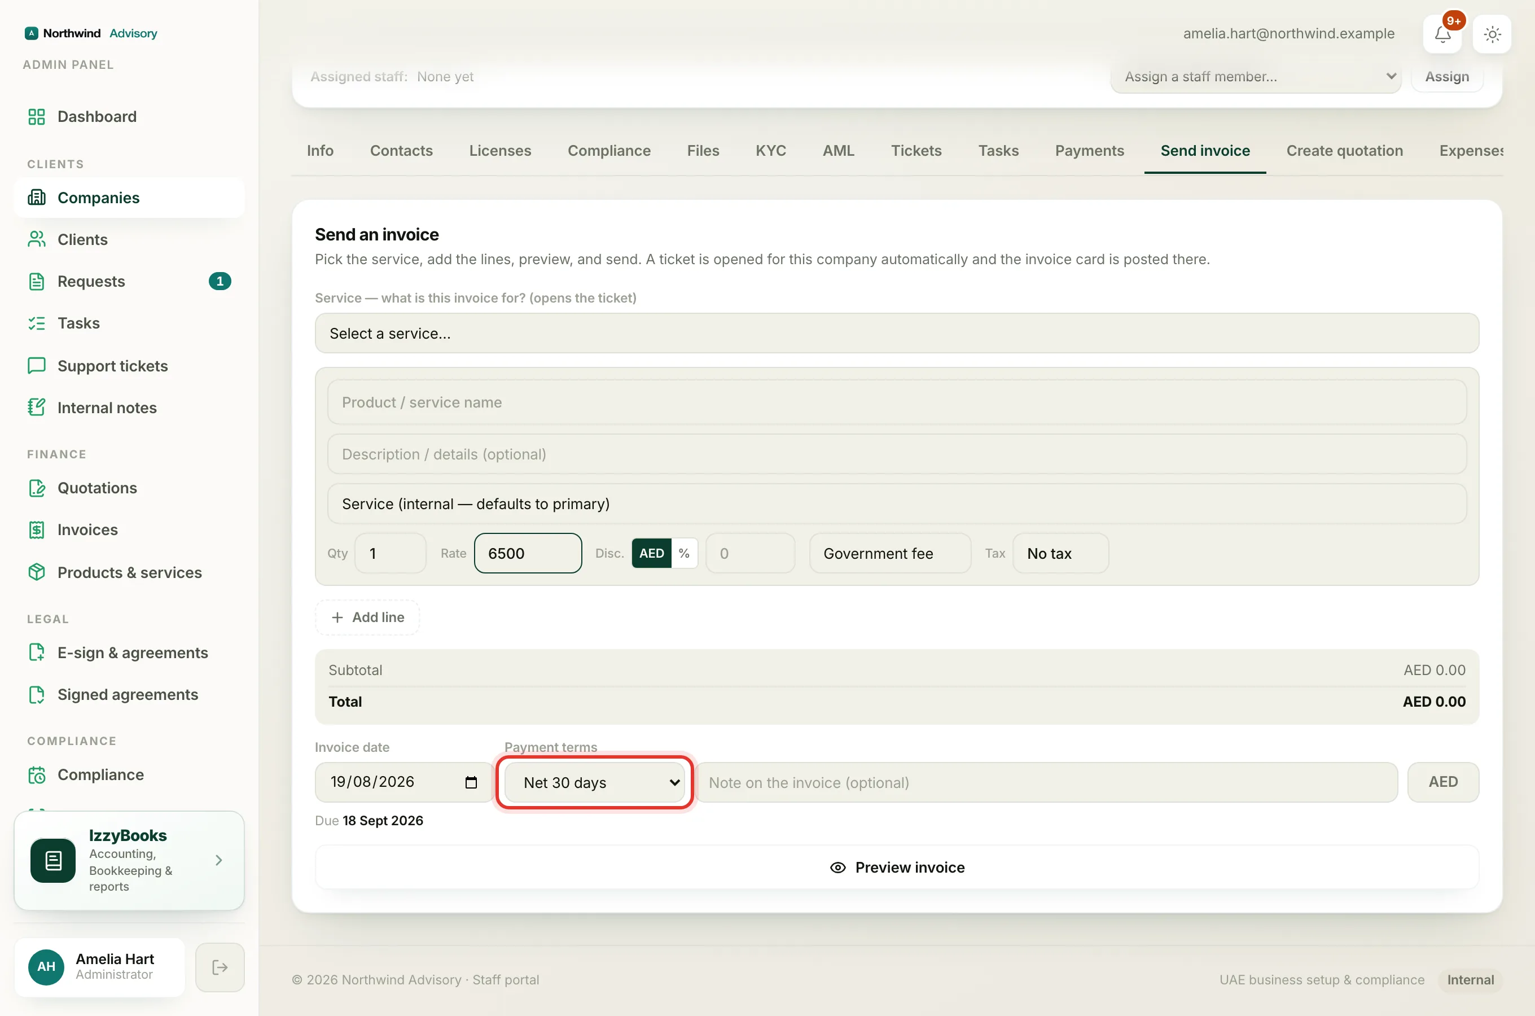Image resolution: width=1535 pixels, height=1016 pixels.
Task: Click the Description / details field
Action: [896, 454]
